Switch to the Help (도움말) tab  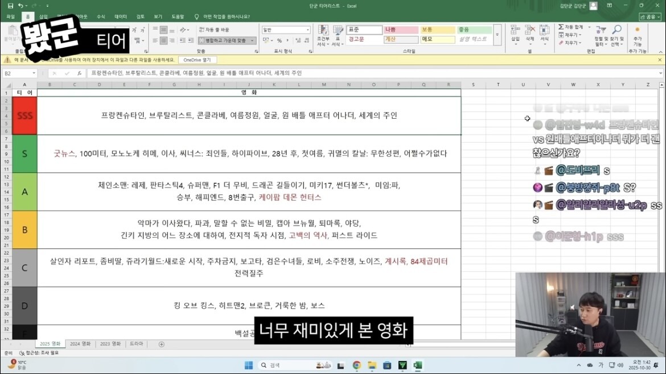[178, 16]
